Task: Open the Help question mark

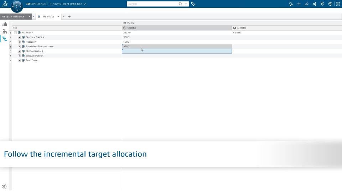Action: pos(330,4)
